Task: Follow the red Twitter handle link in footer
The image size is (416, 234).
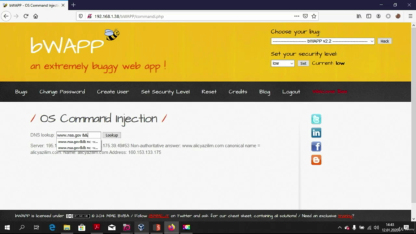Action: [x=159, y=216]
